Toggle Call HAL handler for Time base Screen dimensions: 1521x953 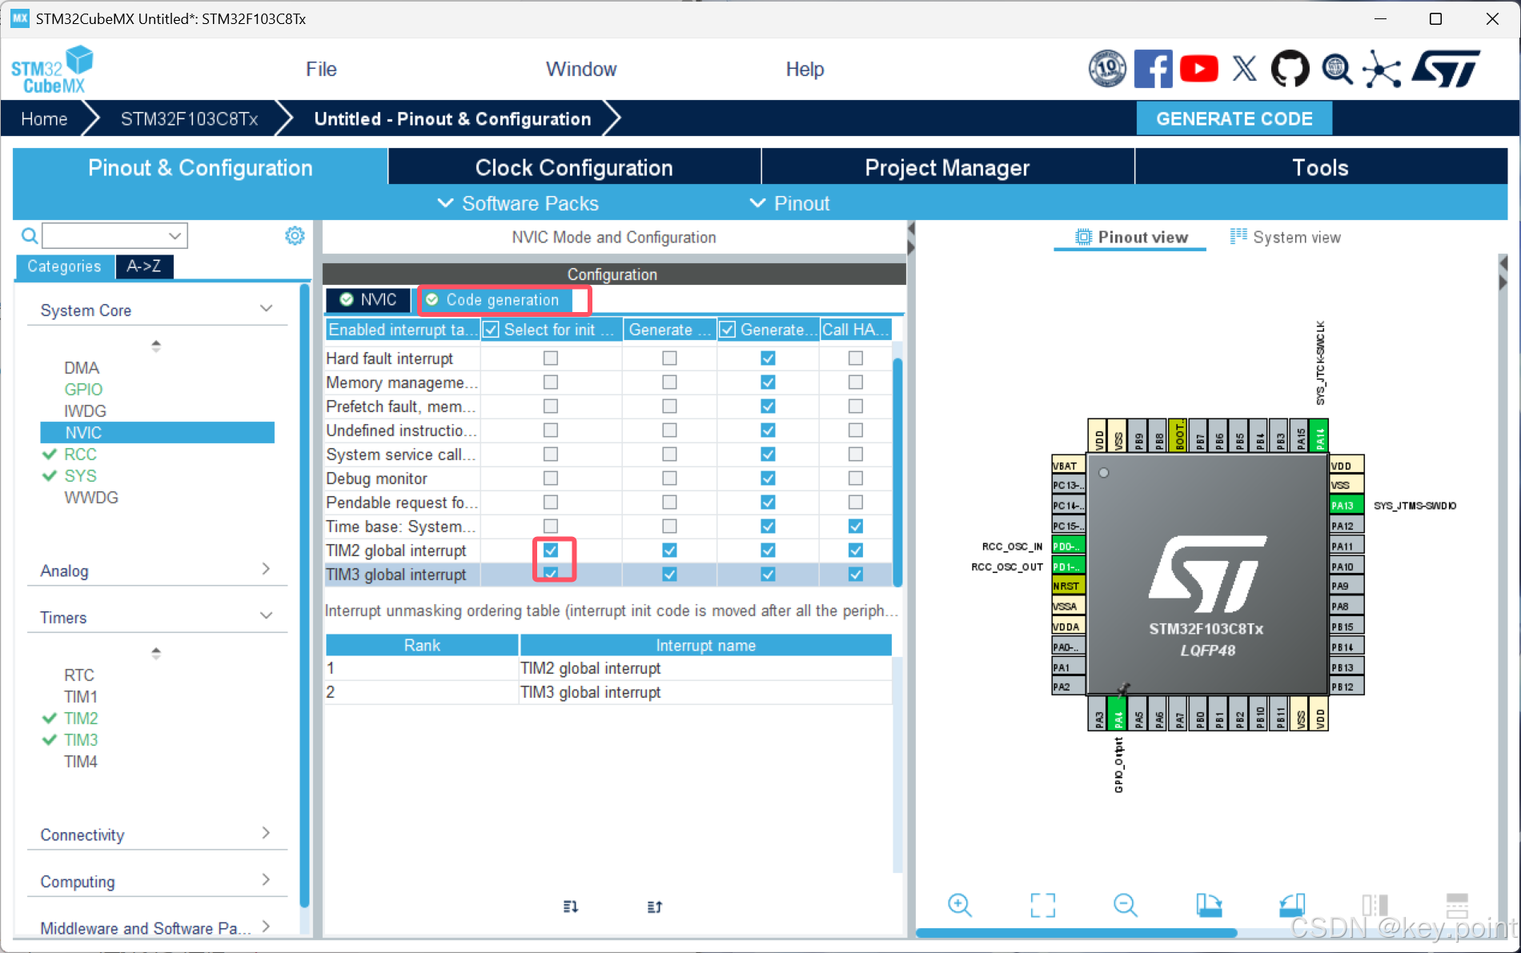[856, 527]
